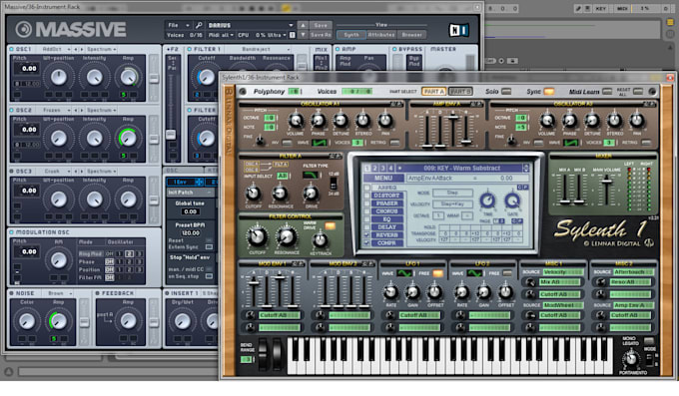Viewport: 679px width, 396px height.
Task: Toggle Mono Legato switch
Action: 649,340
